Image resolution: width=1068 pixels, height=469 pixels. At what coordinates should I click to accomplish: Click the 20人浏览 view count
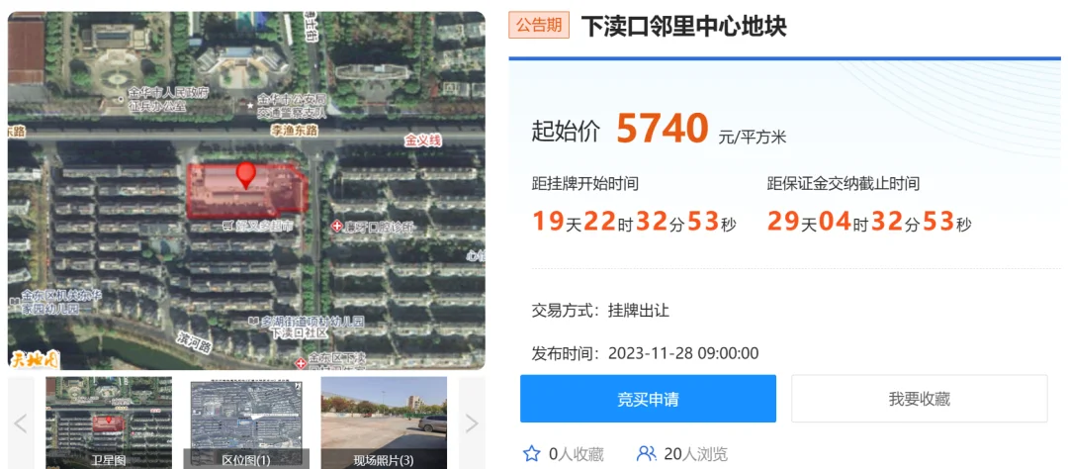[x=695, y=454]
